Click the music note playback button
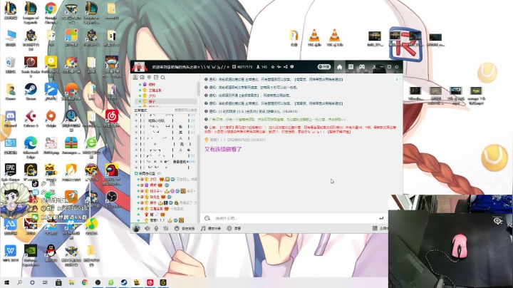Viewport: 513px width, 288px height. click(x=211, y=228)
